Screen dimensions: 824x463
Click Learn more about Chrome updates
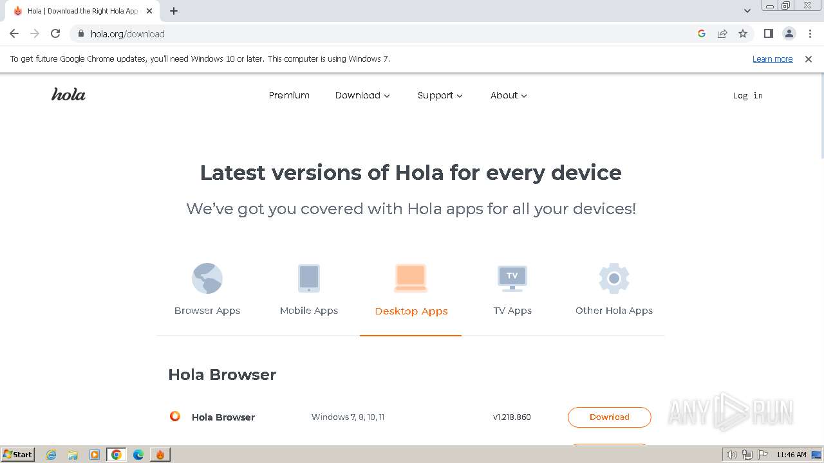pos(772,59)
